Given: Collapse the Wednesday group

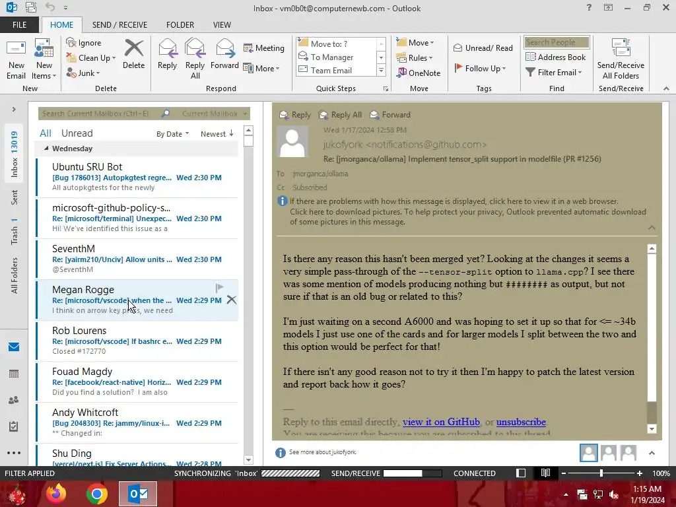Looking at the screenshot, I should [46, 149].
